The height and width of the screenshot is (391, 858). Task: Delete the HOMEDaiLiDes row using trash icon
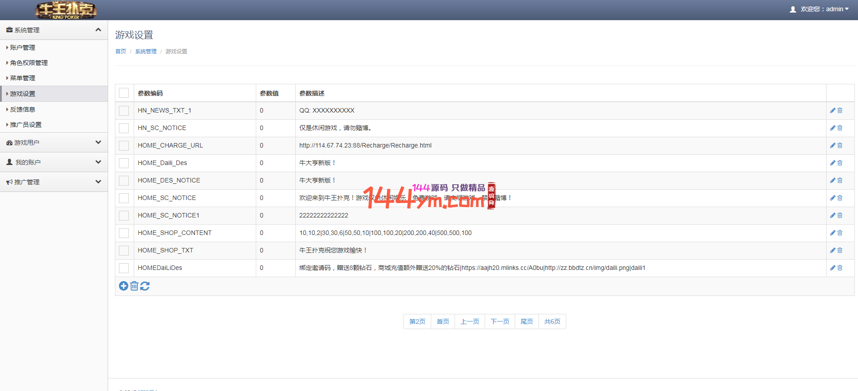click(x=840, y=268)
